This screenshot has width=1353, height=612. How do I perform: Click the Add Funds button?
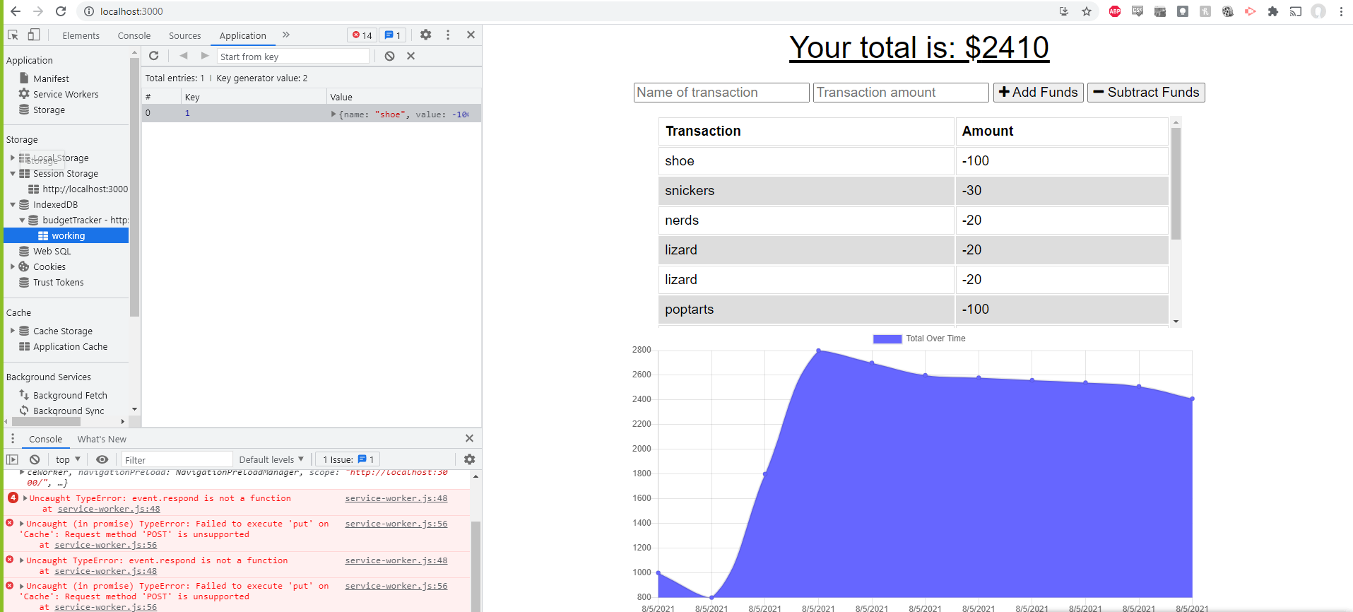pyautogui.click(x=1038, y=93)
